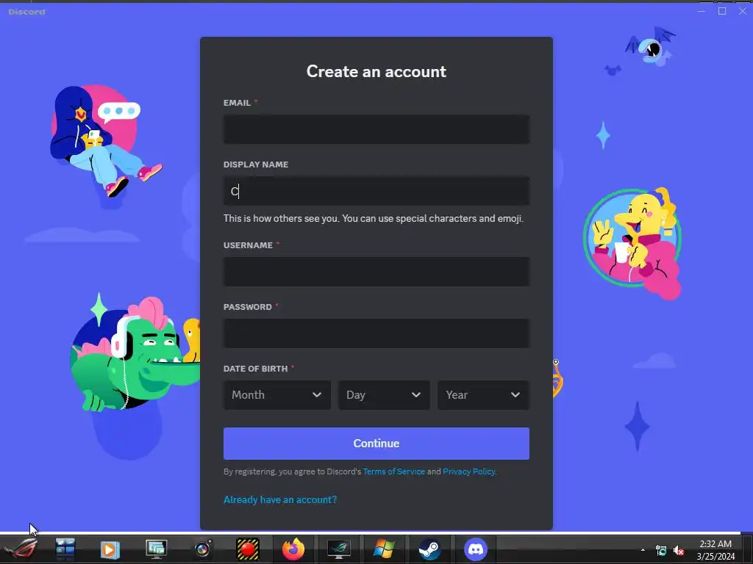Open the Year dropdown
753x564 pixels.
pos(483,394)
